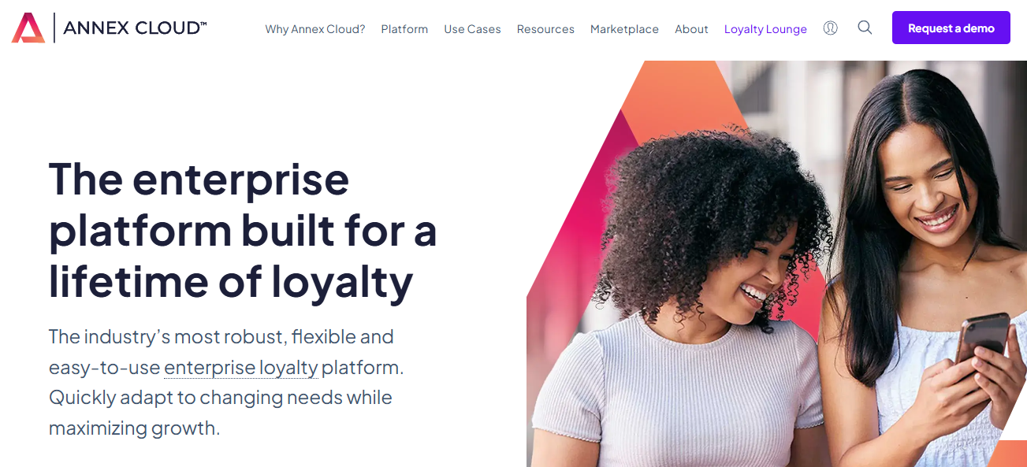Open the magnifying glass search icon
This screenshot has height=467, width=1027.
865,28
